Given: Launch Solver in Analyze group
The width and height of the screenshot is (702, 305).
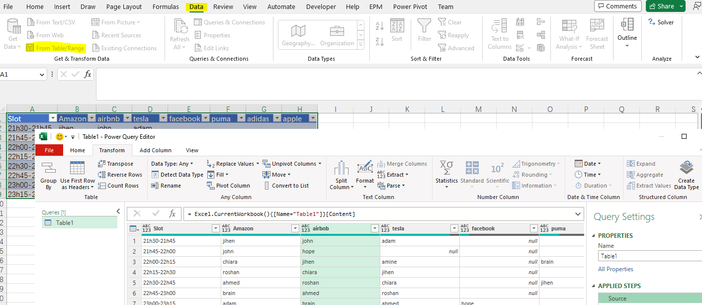Looking at the screenshot, I should pyautogui.click(x=661, y=22).
